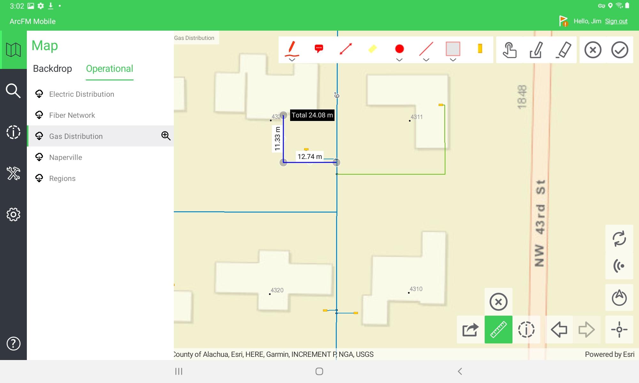Toggle the green measure ruler tool
639x383 pixels.
498,330
